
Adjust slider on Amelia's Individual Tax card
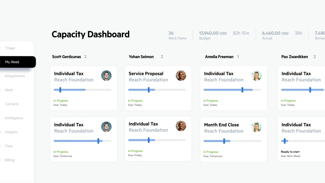[242, 90]
